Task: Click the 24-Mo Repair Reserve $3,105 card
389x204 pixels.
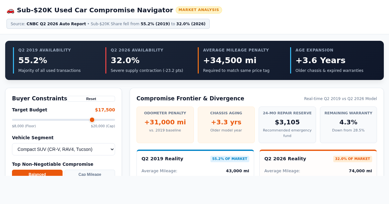Action: point(287,125)
